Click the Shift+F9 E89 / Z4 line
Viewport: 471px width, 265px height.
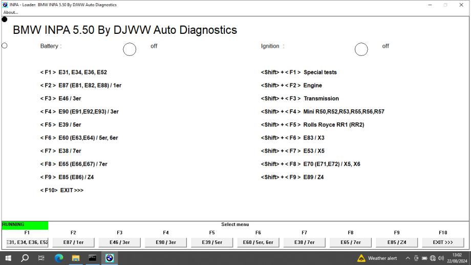coord(292,177)
